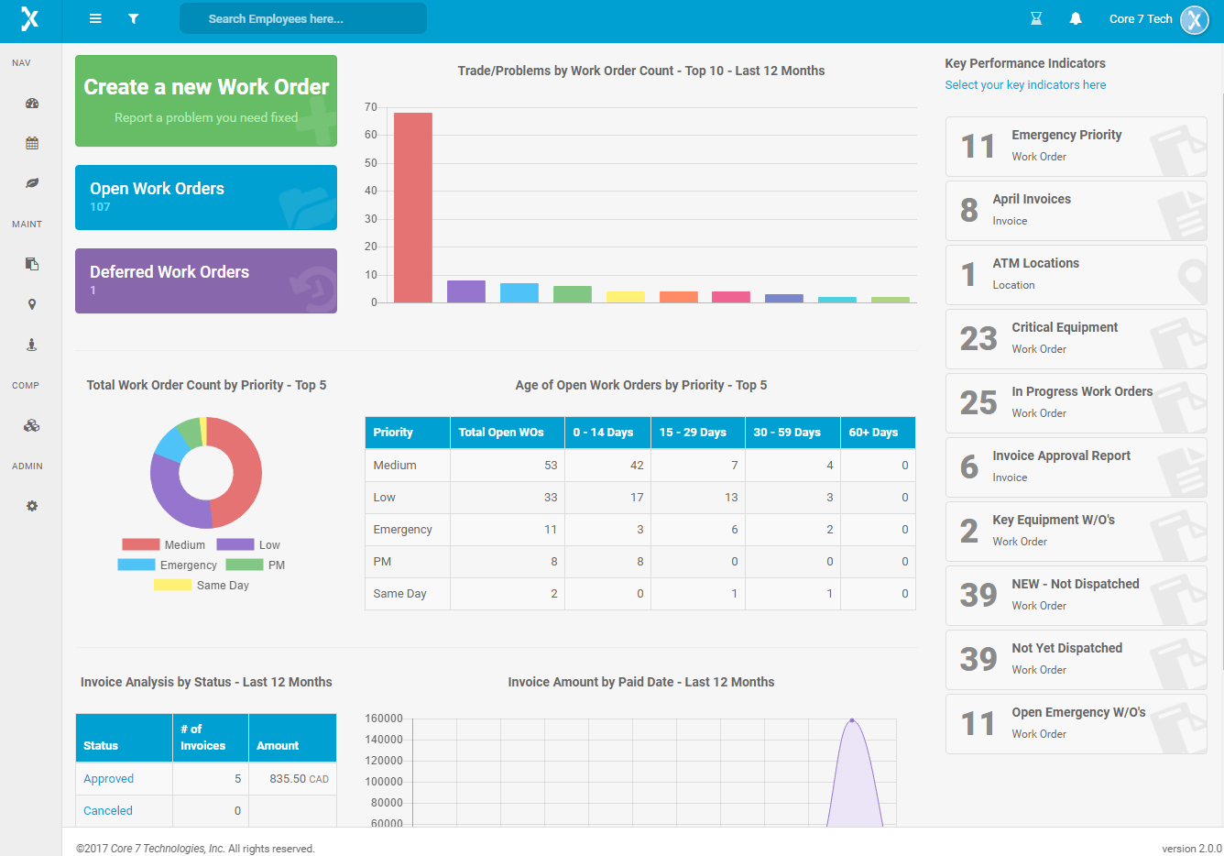Click Select your key indicators here link
This screenshot has height=856, width=1224.
point(1025,85)
